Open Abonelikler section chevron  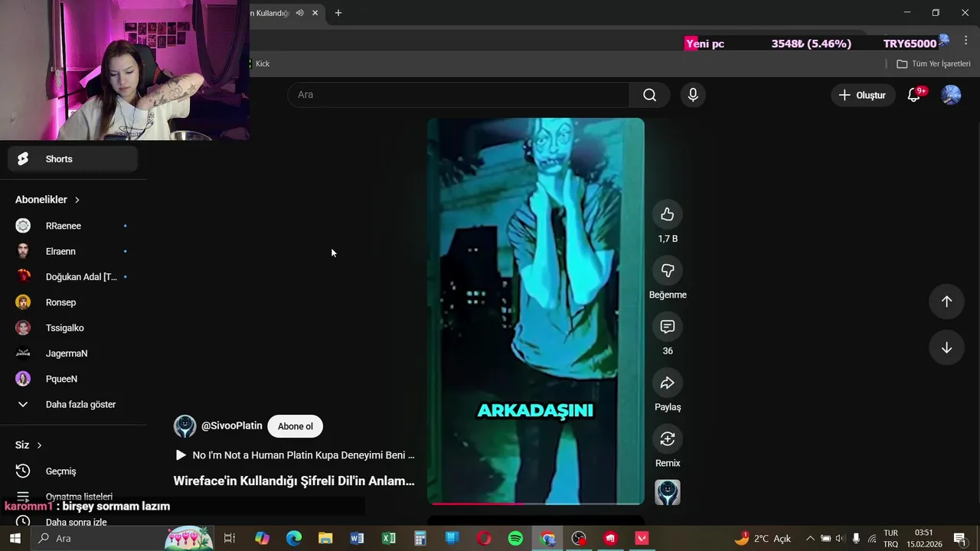tap(77, 200)
